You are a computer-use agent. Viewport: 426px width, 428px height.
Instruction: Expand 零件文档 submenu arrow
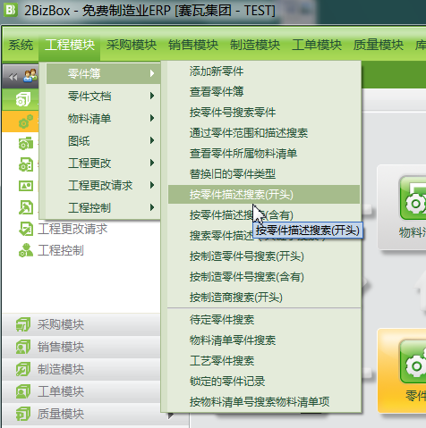(152, 96)
